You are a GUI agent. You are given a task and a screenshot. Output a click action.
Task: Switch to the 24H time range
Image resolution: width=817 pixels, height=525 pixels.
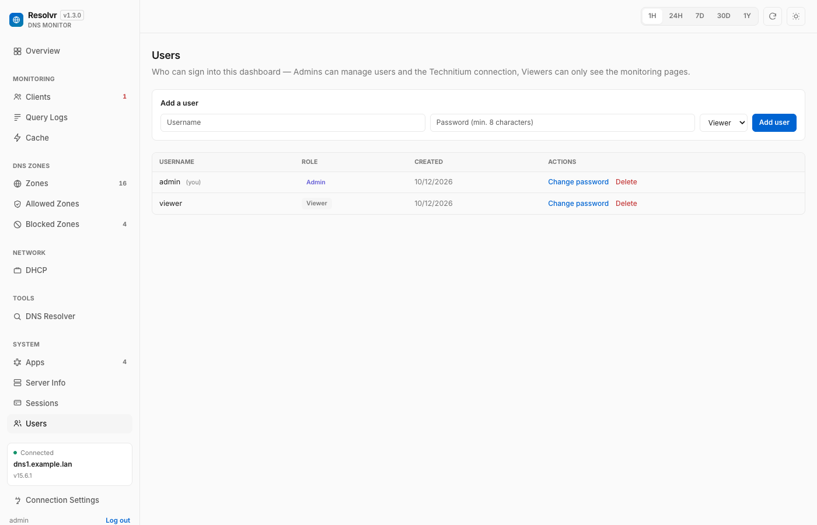click(676, 16)
